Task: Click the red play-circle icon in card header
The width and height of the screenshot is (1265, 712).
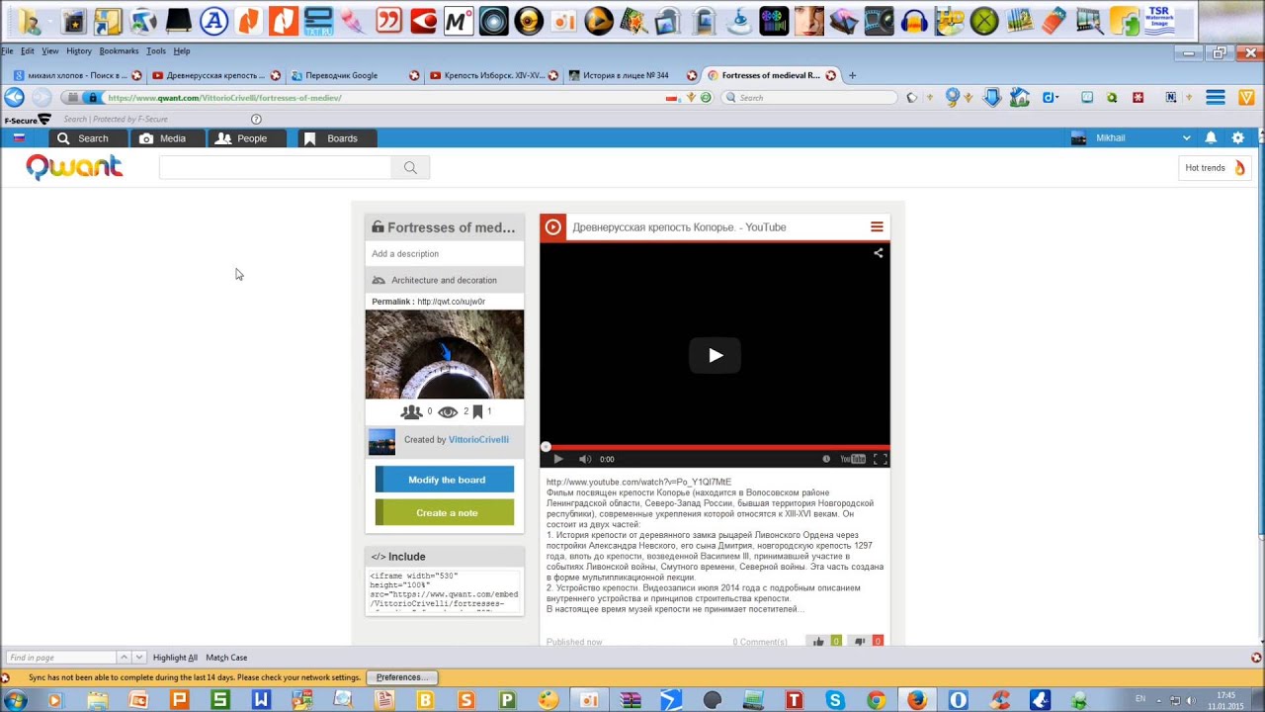Action: [x=553, y=227]
